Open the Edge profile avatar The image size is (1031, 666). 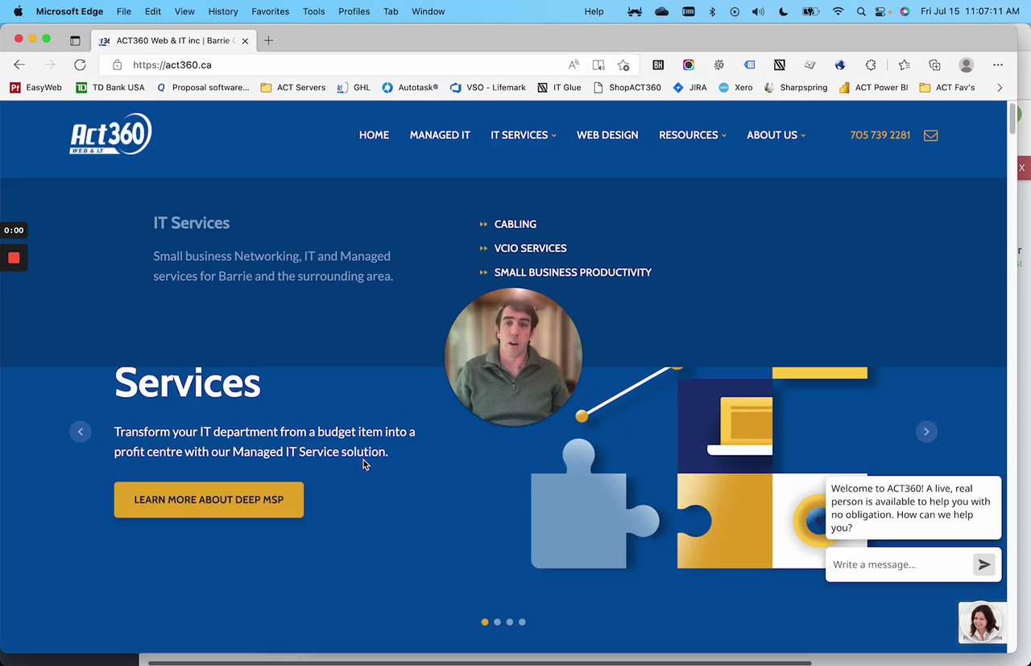(x=967, y=64)
